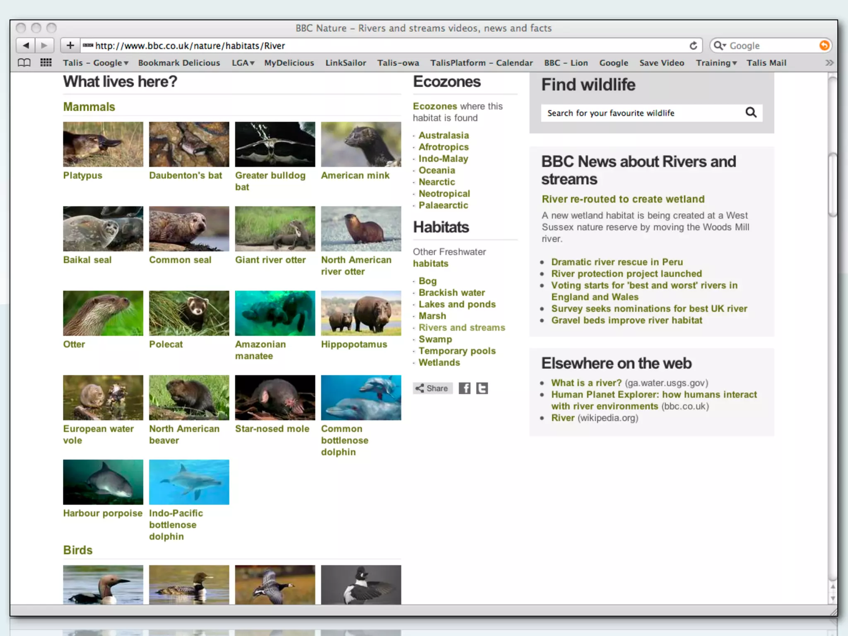Share the page via the Facebook icon
Screen dimensions: 848x636
coord(465,388)
